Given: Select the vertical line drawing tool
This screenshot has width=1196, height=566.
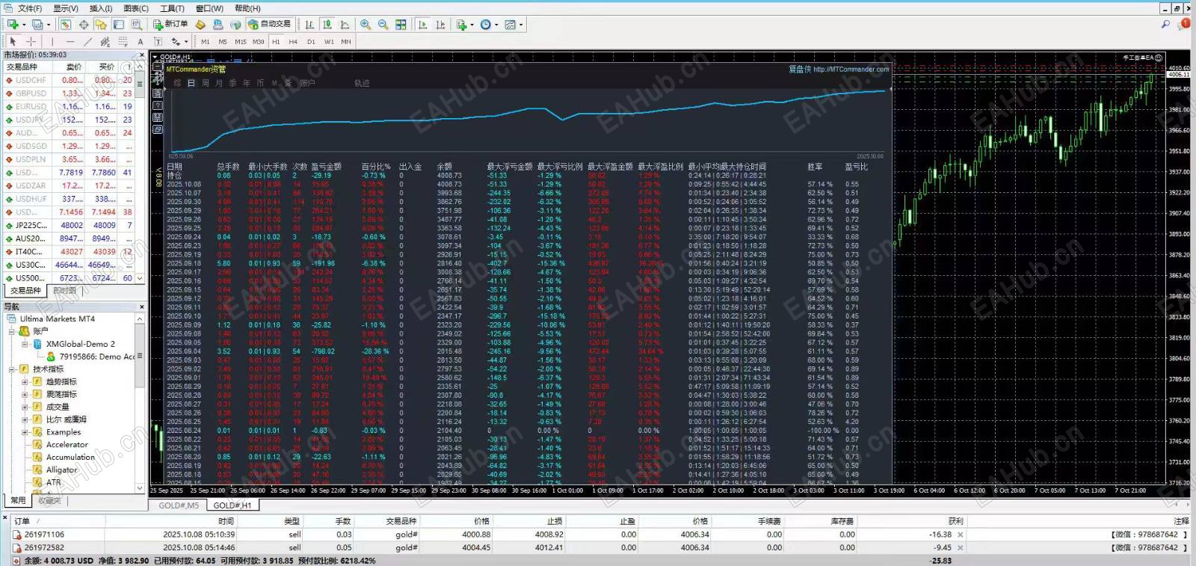Looking at the screenshot, I should click(52, 41).
